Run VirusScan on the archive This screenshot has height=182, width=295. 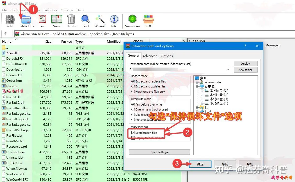pyautogui.click(x=132, y=21)
